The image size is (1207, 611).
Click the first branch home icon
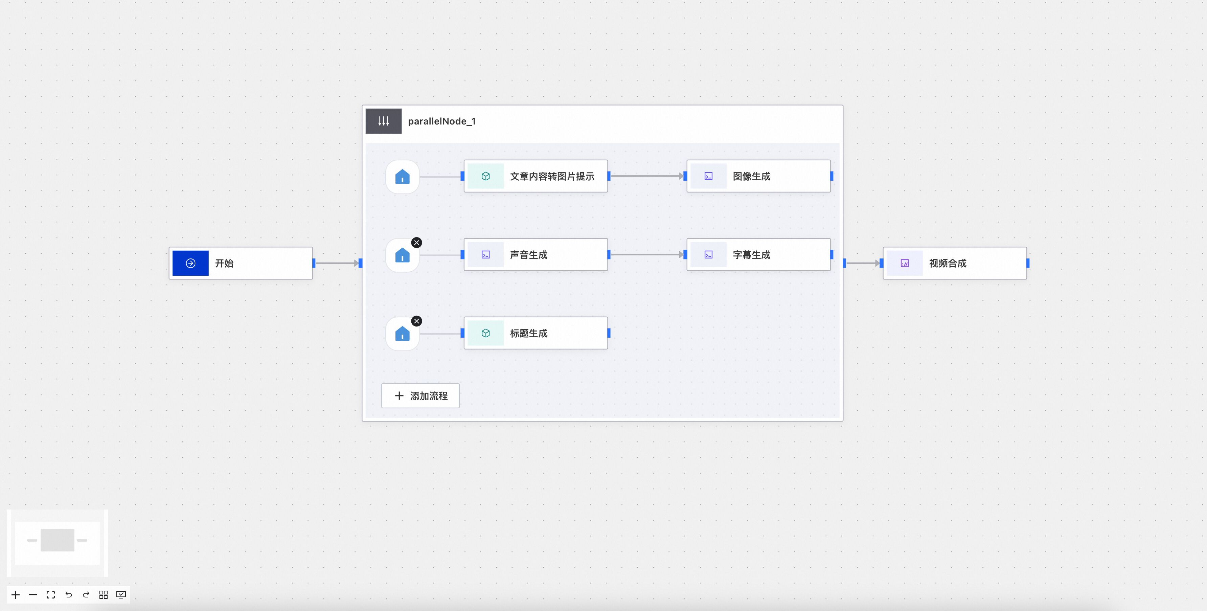pos(402,177)
